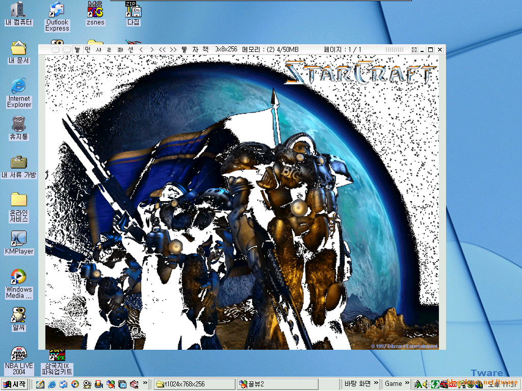
Task: Expand the Game toolbar chevron
Action: tap(407, 383)
